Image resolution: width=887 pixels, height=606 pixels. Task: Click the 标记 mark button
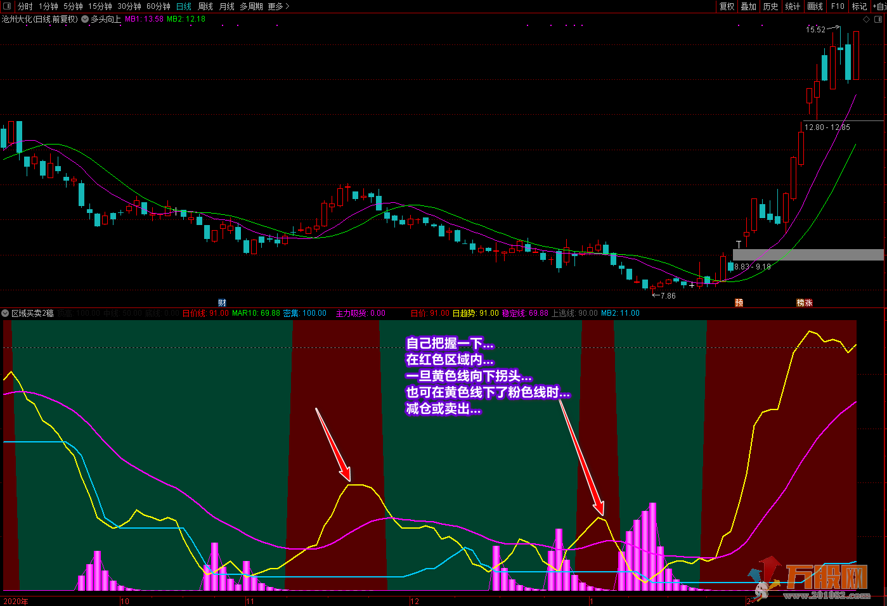tap(859, 6)
